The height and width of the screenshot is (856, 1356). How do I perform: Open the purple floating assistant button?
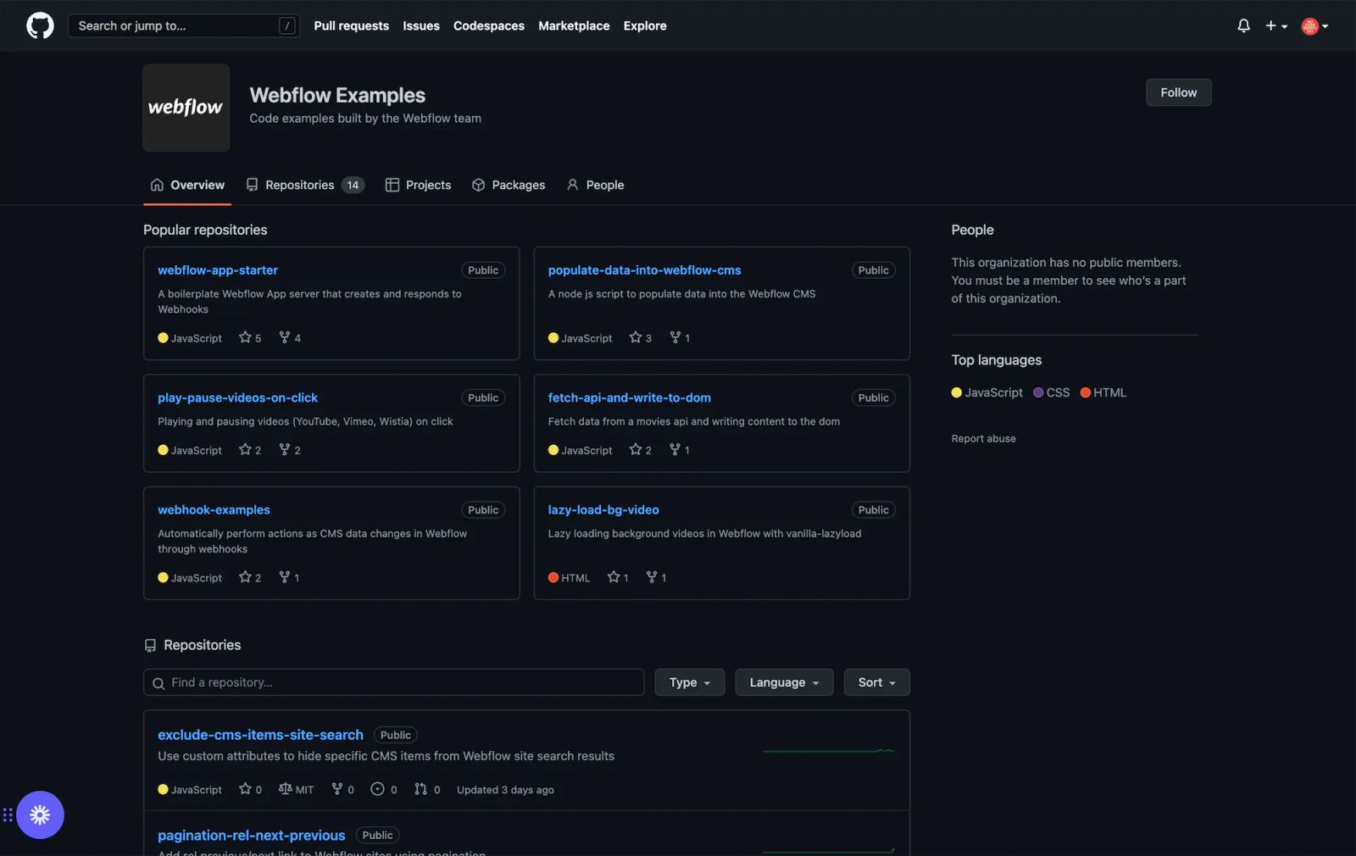[x=40, y=815]
